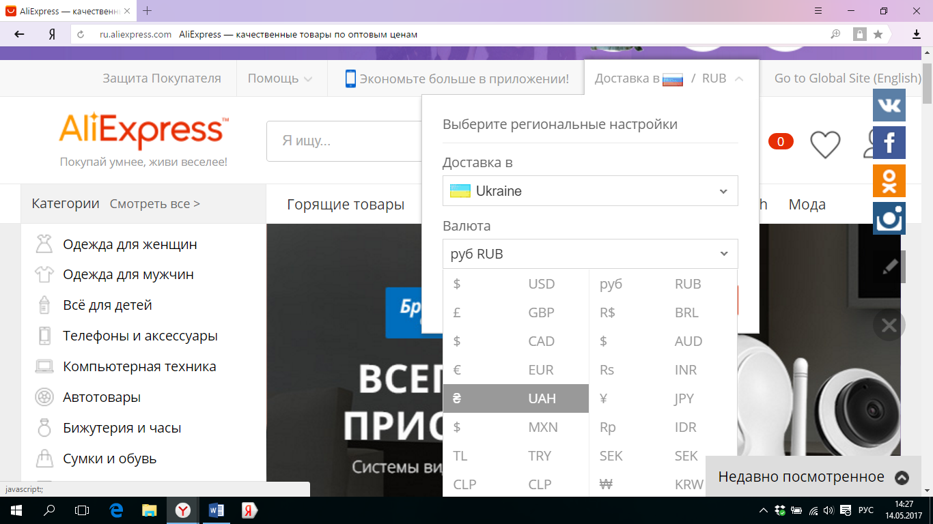Screen dimensions: 933x524
Task: Open new browser tab with plus
Action: coord(148,10)
